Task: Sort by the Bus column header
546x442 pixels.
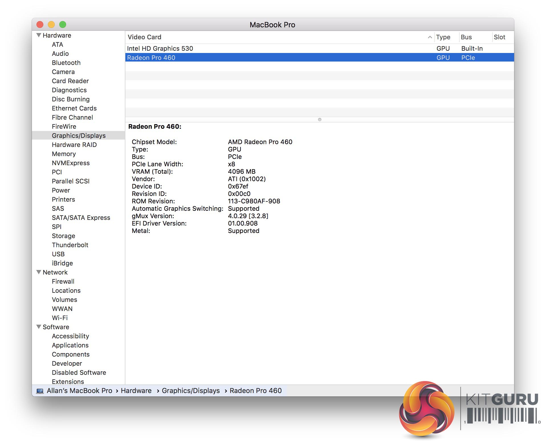Action: [466, 37]
